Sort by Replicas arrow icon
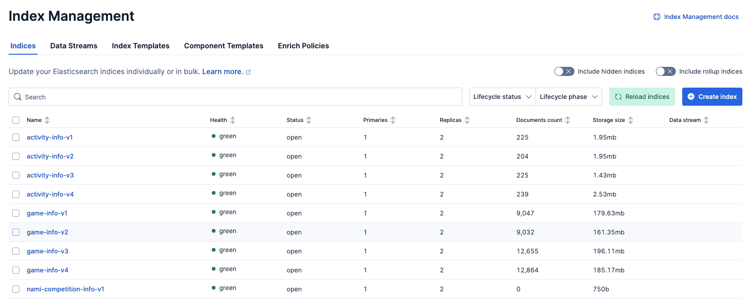The image size is (746, 304). [x=467, y=120]
